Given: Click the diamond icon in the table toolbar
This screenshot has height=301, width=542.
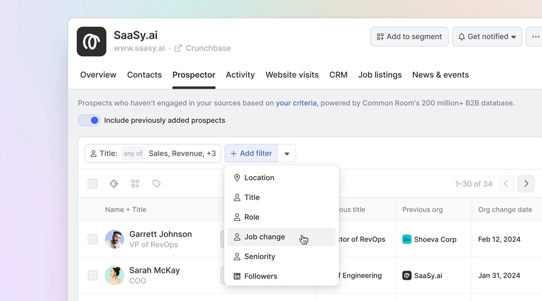Looking at the screenshot, I should pyautogui.click(x=114, y=184).
